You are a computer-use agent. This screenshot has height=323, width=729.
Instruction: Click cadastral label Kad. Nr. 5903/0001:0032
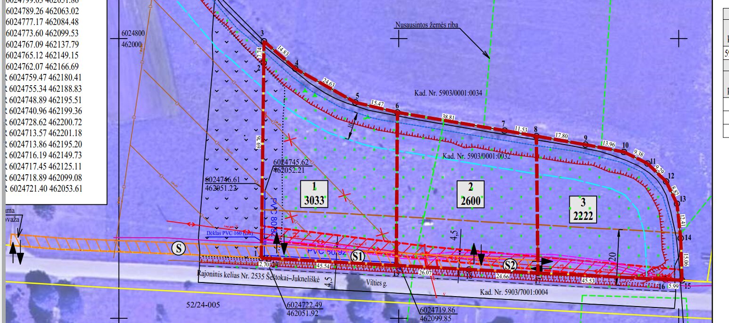tap(476, 156)
